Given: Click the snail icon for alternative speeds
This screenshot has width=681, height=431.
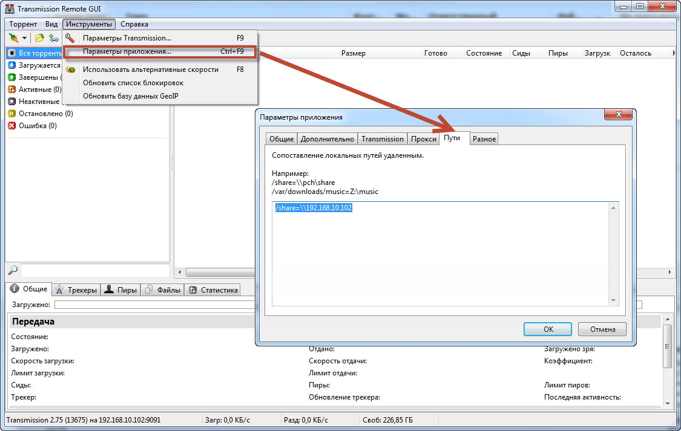Looking at the screenshot, I should (x=70, y=70).
